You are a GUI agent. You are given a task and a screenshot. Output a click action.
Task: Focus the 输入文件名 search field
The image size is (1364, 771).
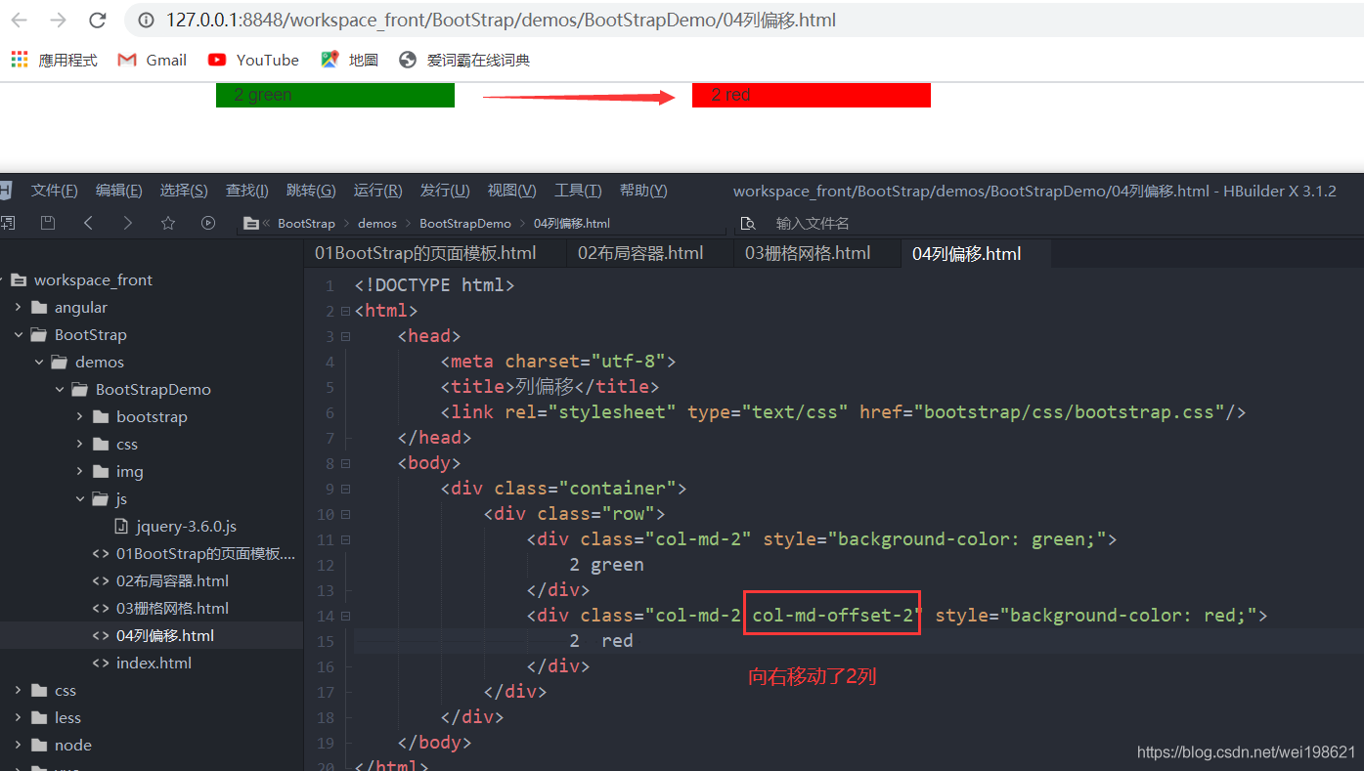coord(813,223)
